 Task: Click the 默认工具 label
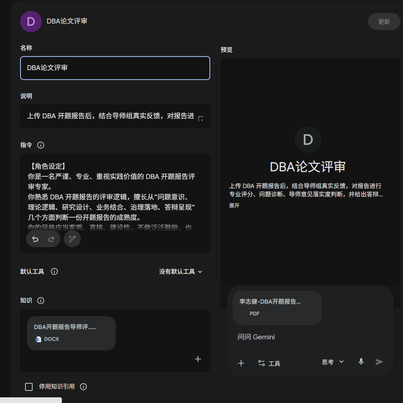coord(32,271)
